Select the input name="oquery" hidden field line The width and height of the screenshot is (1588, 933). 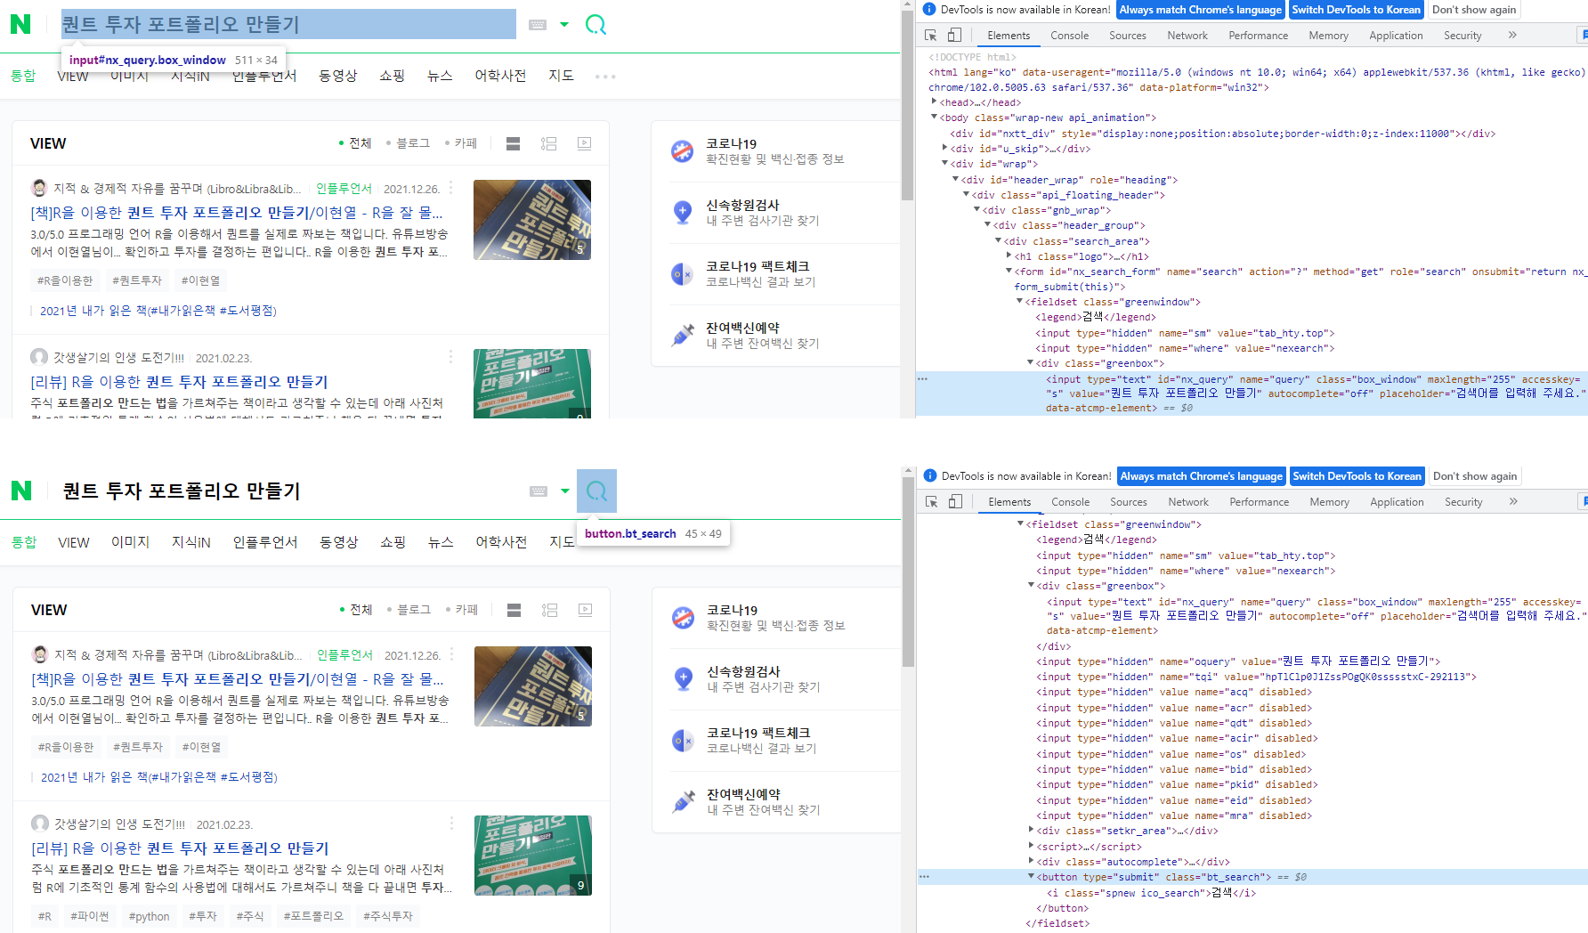point(1237,661)
